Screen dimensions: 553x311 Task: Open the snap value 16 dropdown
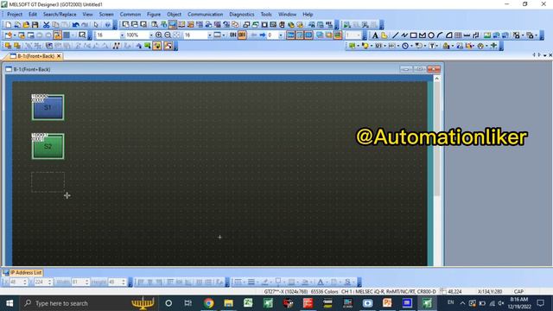pos(209,35)
